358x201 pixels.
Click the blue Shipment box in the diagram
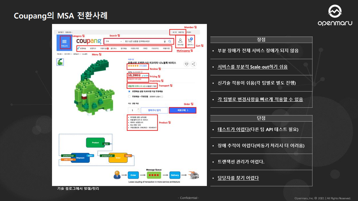click(81, 158)
